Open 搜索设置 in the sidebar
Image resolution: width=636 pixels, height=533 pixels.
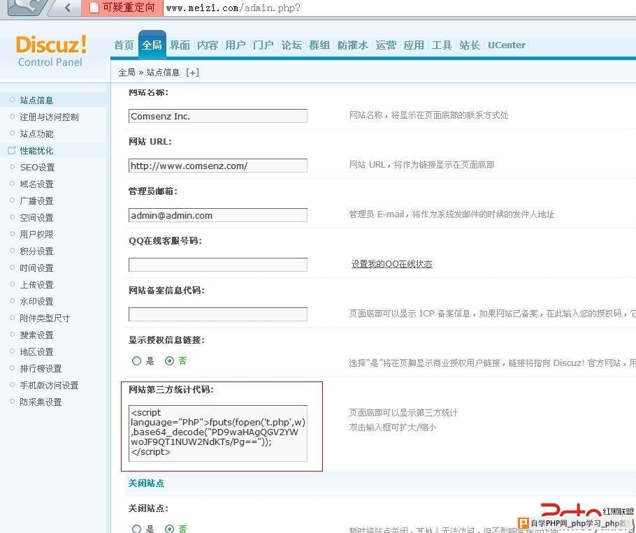[36, 335]
